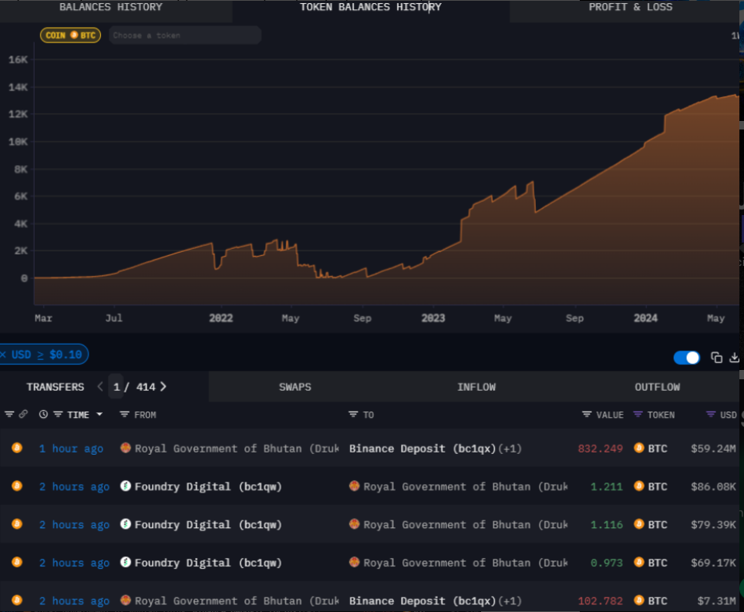Screen dimensions: 744x612
Task: Switch to the PROFIT & LOSS tab
Action: (630, 7)
